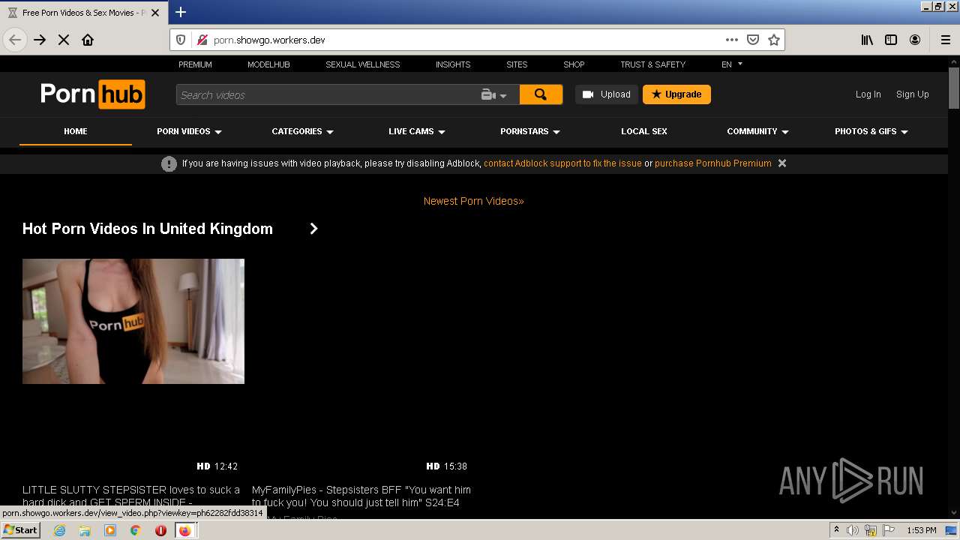This screenshot has width=960, height=540.
Task: Dismiss the Adblock notice with X
Action: pyautogui.click(x=782, y=163)
